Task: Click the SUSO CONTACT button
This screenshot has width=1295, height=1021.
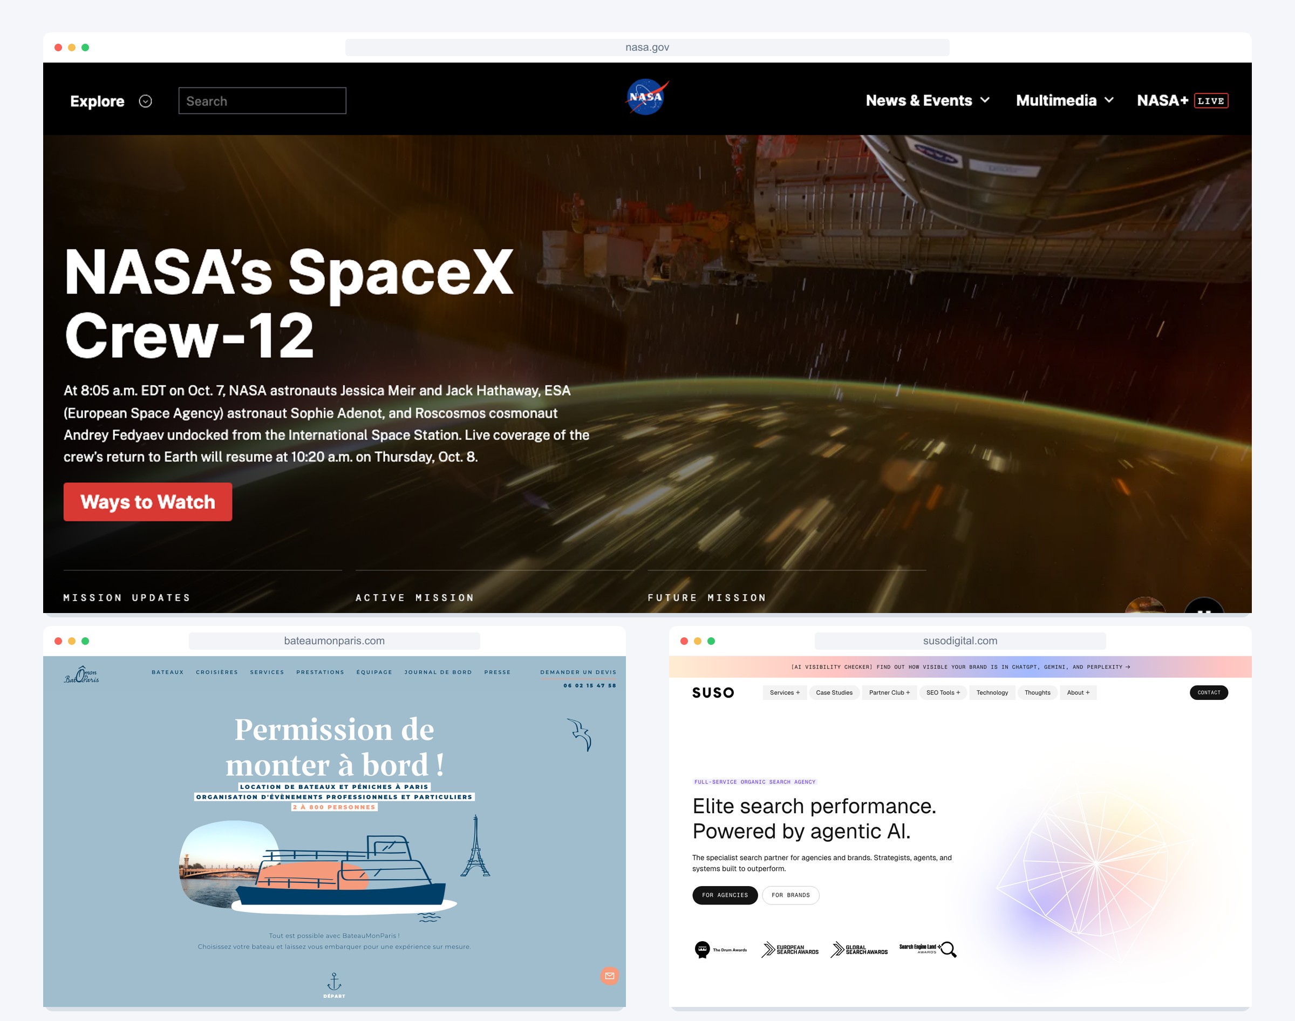Action: 1208,693
